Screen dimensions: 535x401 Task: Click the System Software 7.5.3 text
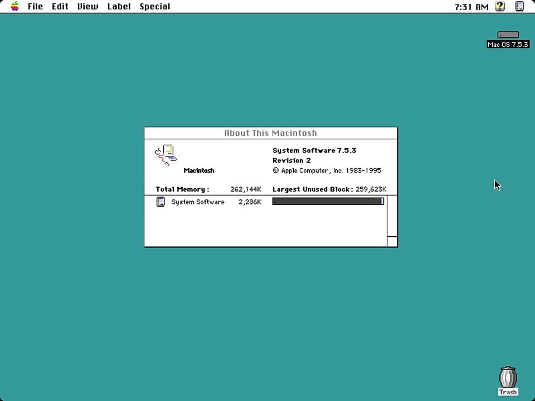click(314, 151)
